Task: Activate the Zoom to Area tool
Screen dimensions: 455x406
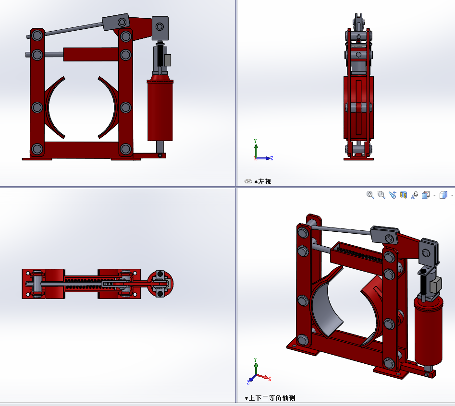Action: click(x=381, y=195)
